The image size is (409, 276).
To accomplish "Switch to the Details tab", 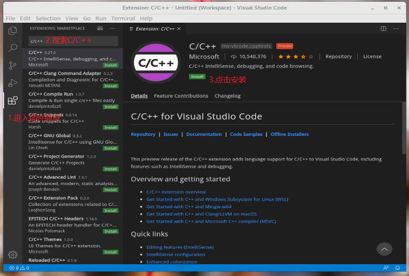I will 139,96.
